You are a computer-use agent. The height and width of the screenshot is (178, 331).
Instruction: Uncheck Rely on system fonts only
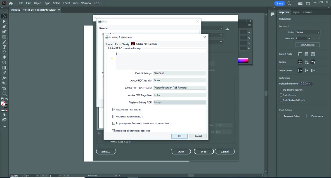tap(113, 123)
